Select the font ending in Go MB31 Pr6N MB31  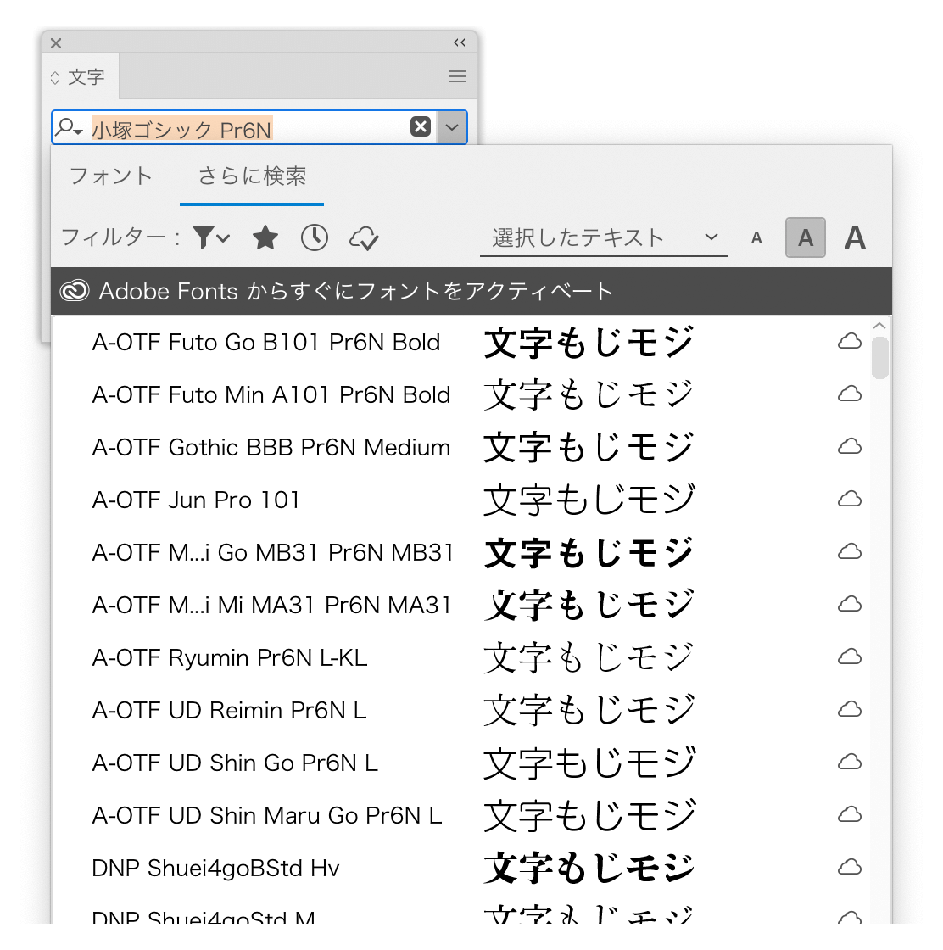272,552
